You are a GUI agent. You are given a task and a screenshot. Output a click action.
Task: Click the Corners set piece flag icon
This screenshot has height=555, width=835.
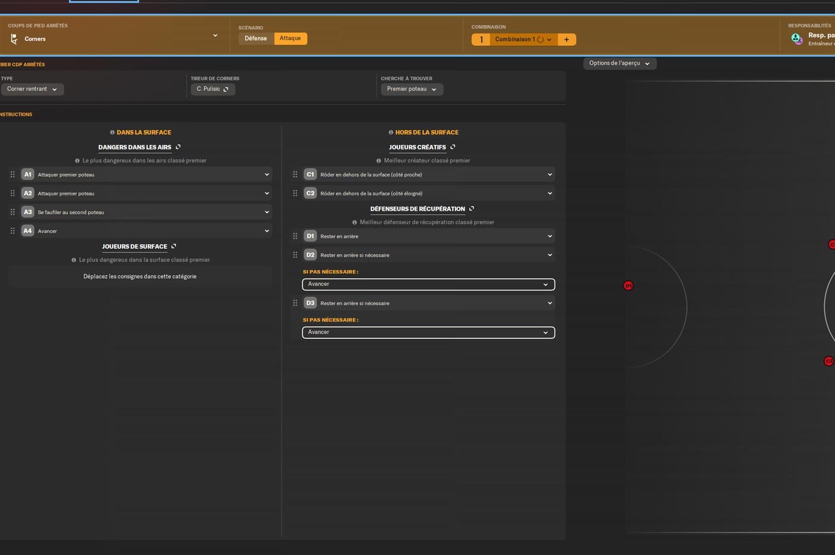pos(14,39)
